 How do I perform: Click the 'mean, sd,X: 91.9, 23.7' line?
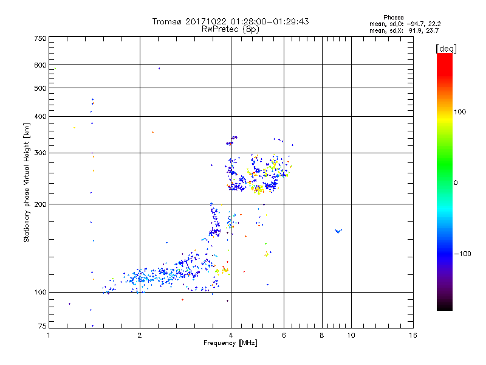coord(404,30)
